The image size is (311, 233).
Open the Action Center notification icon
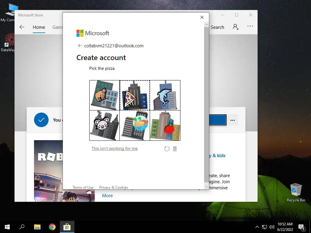click(301, 227)
